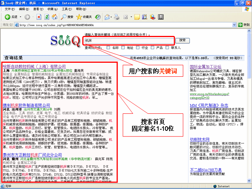Click the browser address bar URL field
The height and width of the screenshot is (189, 252).
(x=126, y=25)
